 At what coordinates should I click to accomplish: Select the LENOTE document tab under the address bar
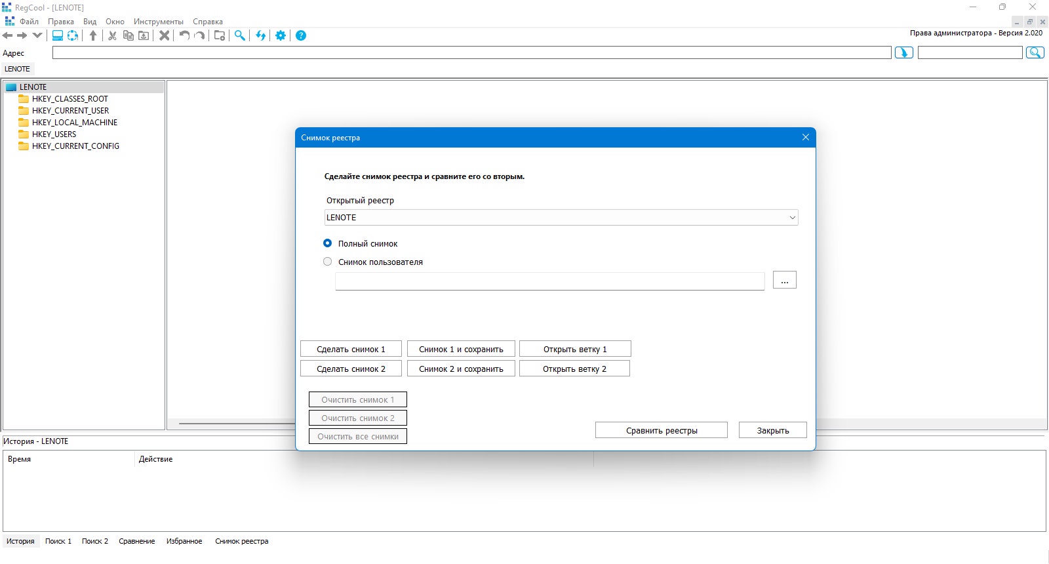[18, 69]
